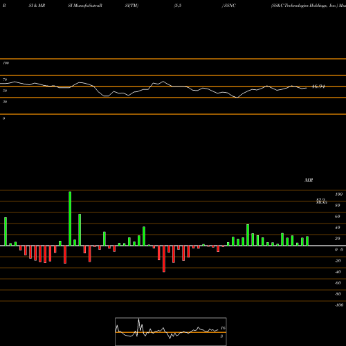The height and width of the screenshot is (346, 346).
Task: Click the "SI MunafaSutraR" header text
Action: click(x=85, y=6)
